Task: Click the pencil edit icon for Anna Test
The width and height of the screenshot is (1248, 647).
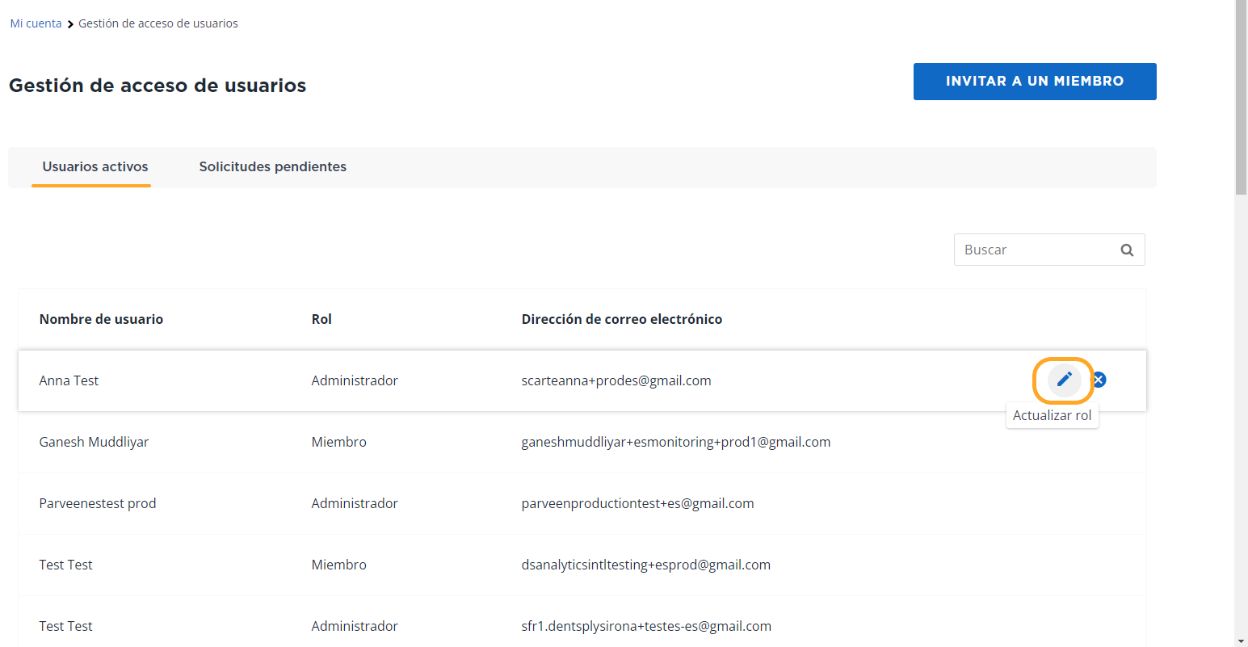Action: [x=1064, y=380]
